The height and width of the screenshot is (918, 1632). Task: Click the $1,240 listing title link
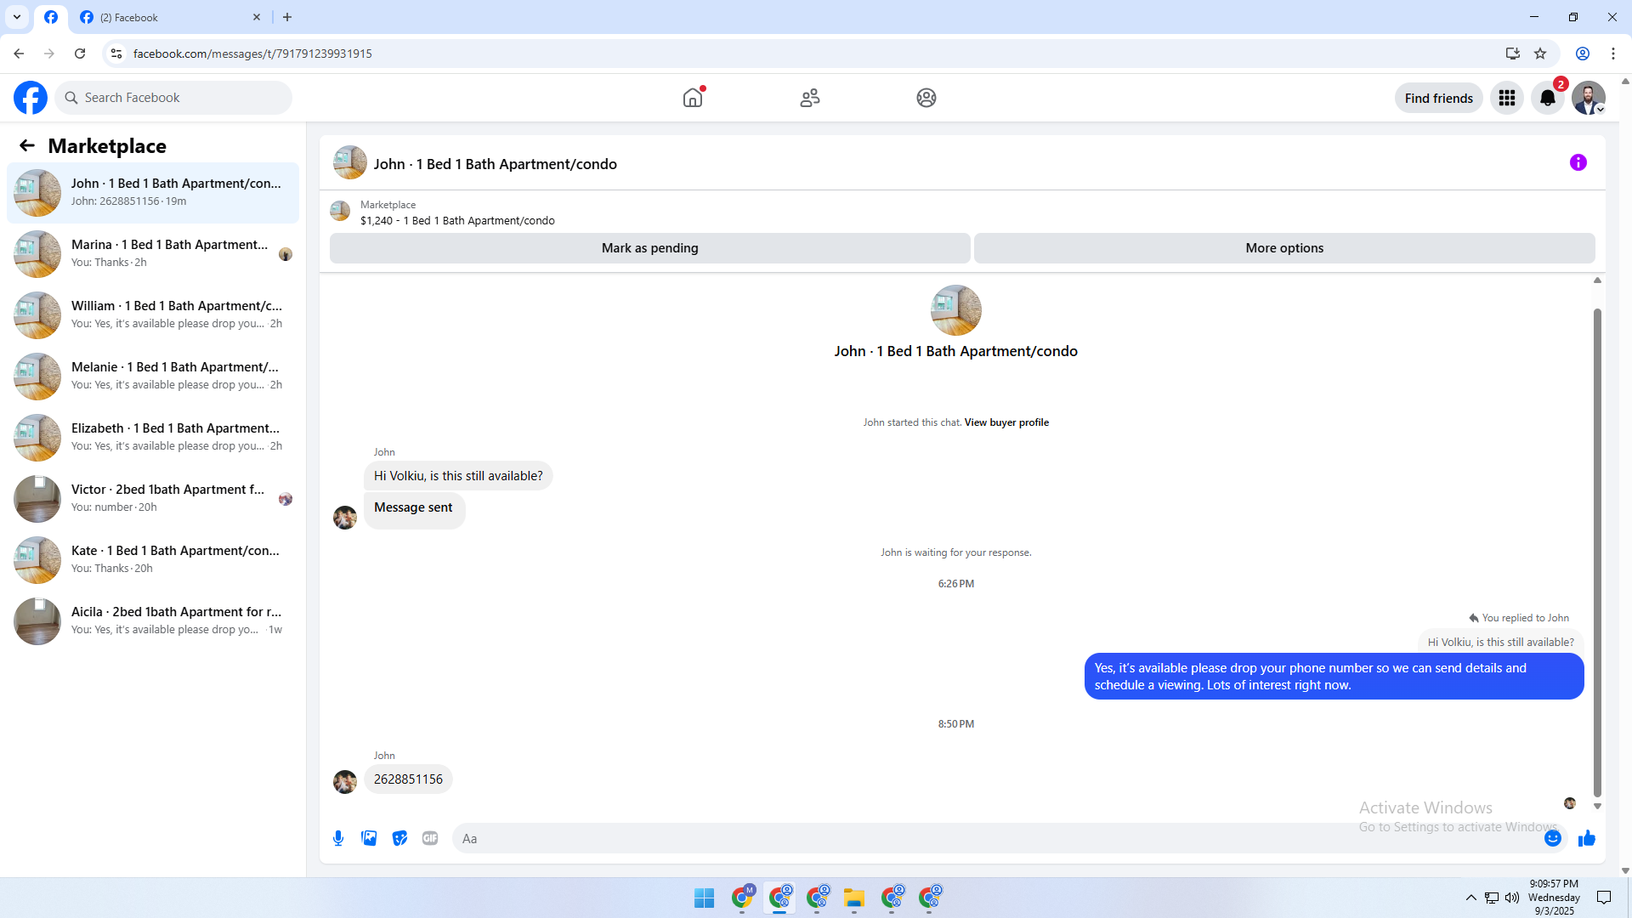[457, 221]
